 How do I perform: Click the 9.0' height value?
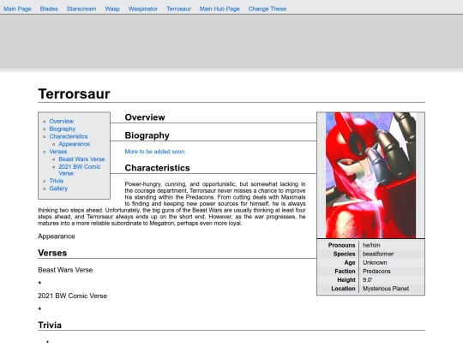(367, 279)
